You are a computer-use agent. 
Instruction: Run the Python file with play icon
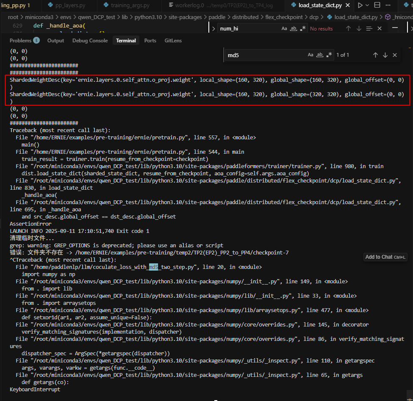tap(360, 6)
